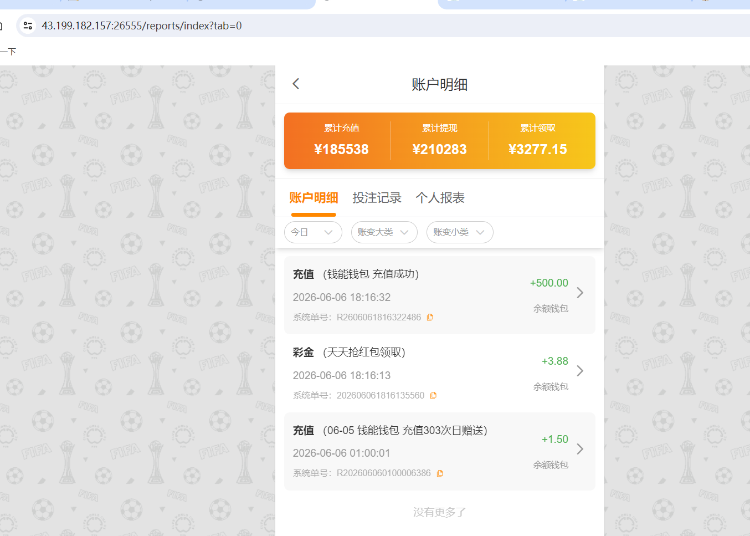
Task: Open the 天天抢红包领取 bonus record
Action: pos(440,373)
